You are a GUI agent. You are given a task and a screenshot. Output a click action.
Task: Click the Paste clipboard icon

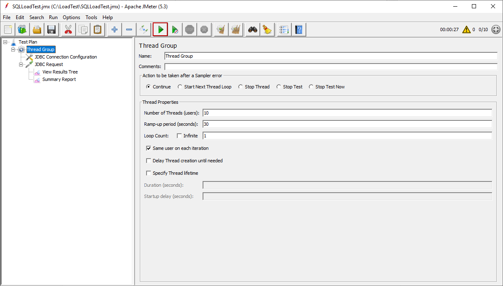(98, 29)
